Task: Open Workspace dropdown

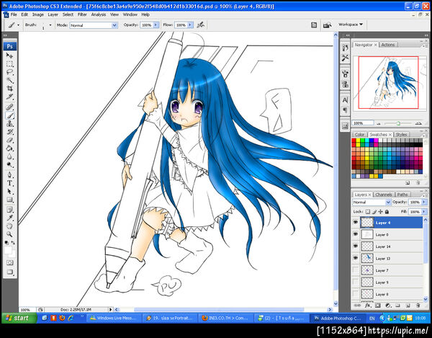Action: tap(350, 25)
